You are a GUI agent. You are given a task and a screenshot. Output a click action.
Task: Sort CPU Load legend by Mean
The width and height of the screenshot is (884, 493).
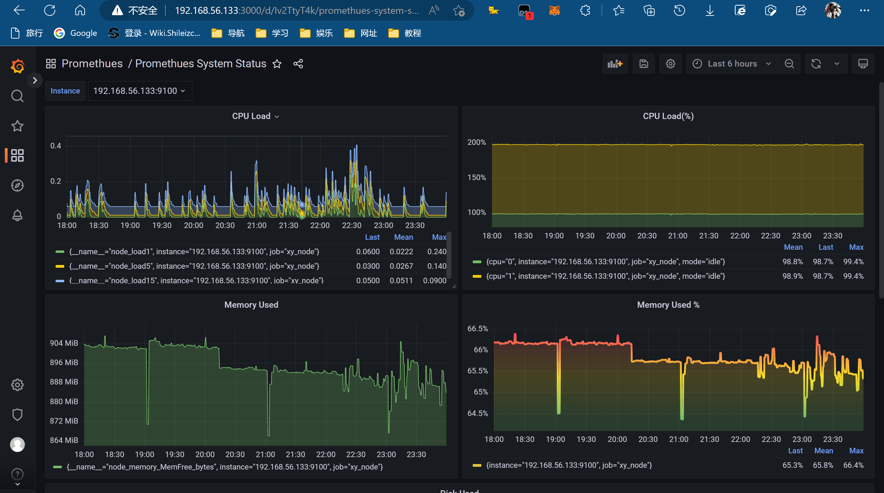[404, 237]
